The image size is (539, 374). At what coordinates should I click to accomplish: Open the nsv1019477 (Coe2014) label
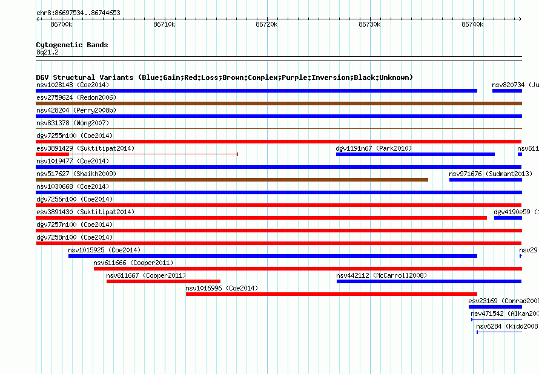(73, 161)
